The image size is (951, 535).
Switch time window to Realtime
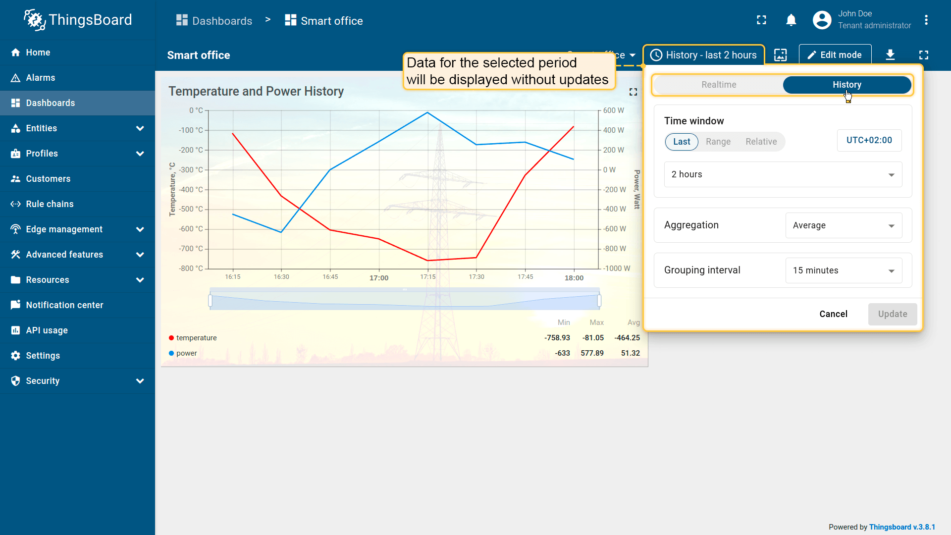tap(719, 85)
